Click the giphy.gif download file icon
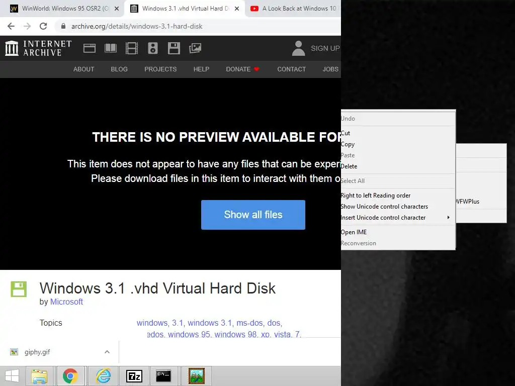Viewport: 515px width, 386px height. click(14, 352)
